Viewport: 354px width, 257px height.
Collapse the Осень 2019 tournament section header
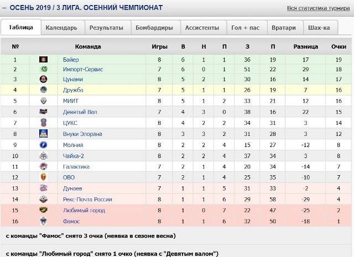(4, 8)
